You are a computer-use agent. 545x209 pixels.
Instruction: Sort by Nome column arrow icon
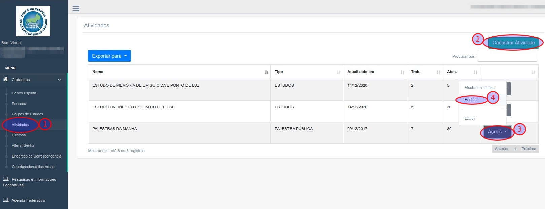tap(266, 72)
